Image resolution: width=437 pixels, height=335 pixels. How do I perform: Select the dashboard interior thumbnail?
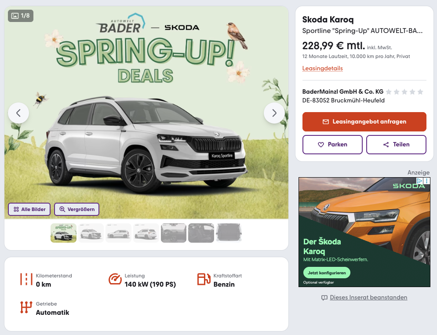tap(174, 233)
